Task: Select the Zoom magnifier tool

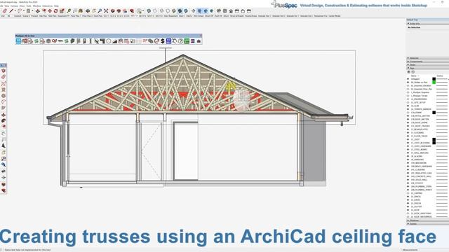Action: [x=100, y=11]
